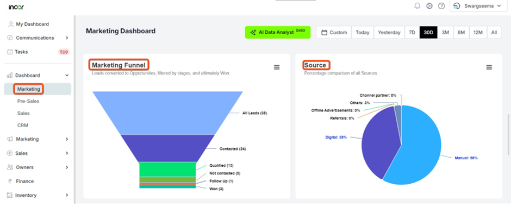Open the notifications bell icon
Screen dimensions: 511x206
[x=417, y=6]
